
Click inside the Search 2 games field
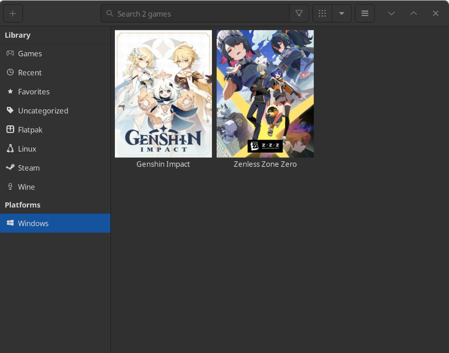tap(195, 13)
